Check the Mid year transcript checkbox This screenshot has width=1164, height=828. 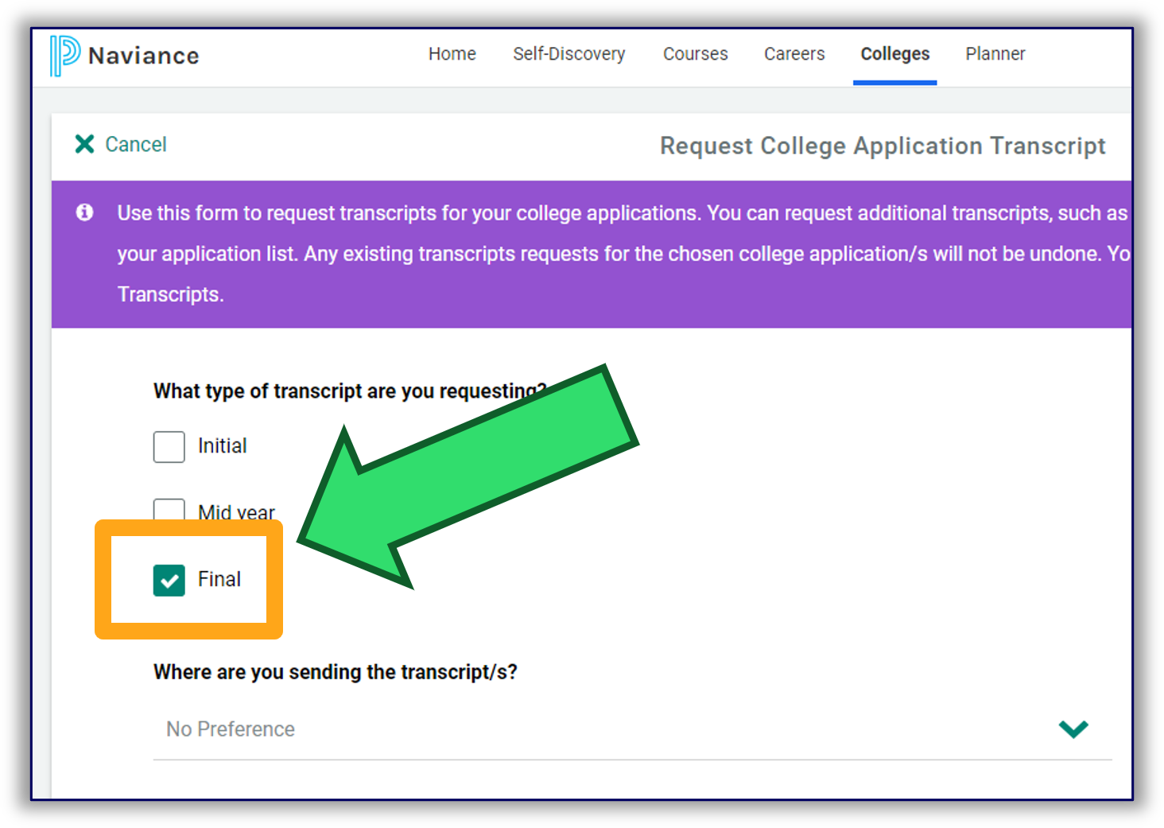tap(169, 509)
